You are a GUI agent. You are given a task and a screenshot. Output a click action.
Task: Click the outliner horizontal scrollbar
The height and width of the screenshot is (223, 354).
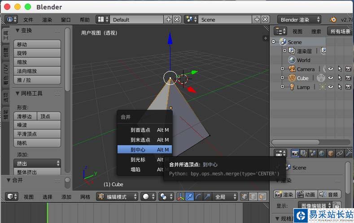pyautogui.click(x=296, y=142)
